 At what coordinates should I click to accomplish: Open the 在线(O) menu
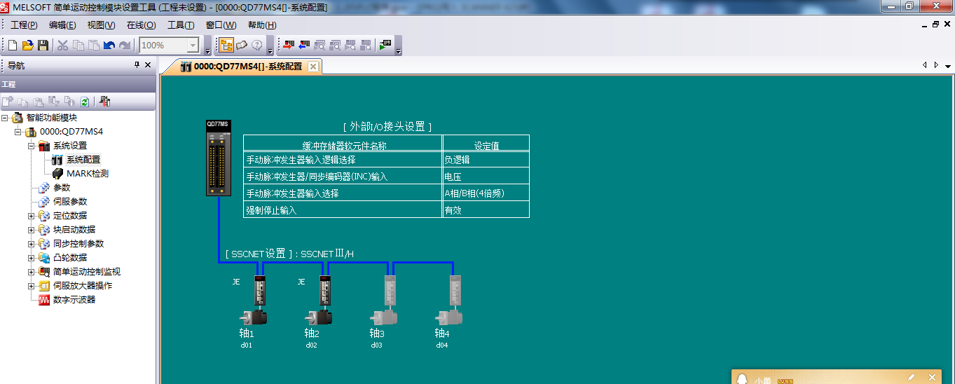(x=141, y=25)
